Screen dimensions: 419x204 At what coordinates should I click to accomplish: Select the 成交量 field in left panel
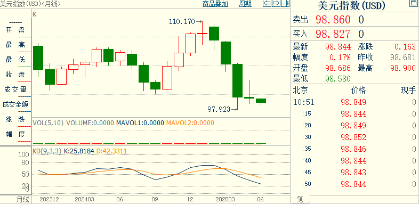[x=15, y=89]
